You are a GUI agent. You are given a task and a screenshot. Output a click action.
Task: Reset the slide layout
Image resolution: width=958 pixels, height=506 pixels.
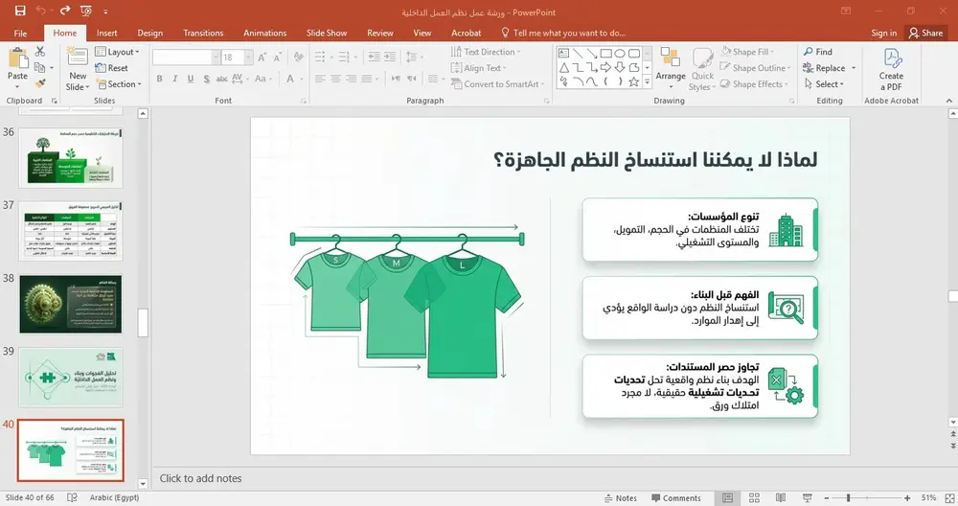pos(112,68)
